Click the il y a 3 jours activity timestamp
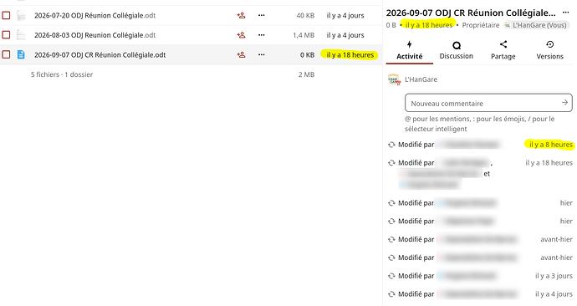This screenshot has height=306, width=577. pos(554,276)
